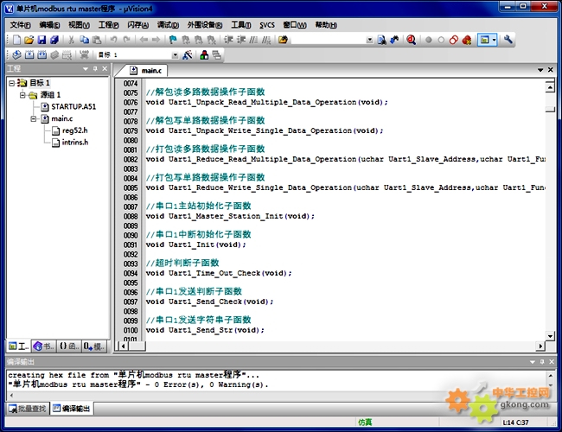Collapse the 目标 1 tree node
The height and width of the screenshot is (432, 562).
click(11, 83)
